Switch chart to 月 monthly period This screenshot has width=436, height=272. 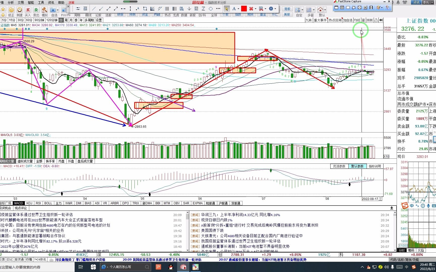coord(71,20)
